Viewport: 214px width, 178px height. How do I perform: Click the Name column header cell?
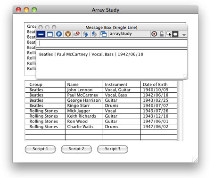[84, 84]
